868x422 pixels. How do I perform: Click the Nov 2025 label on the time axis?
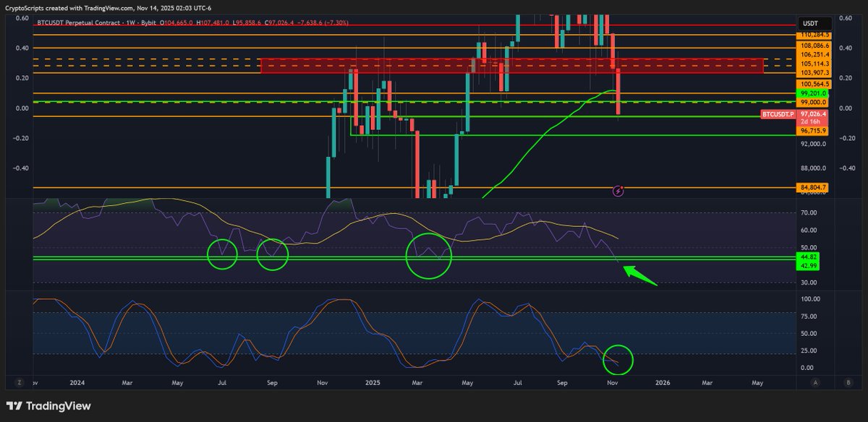[x=611, y=384]
